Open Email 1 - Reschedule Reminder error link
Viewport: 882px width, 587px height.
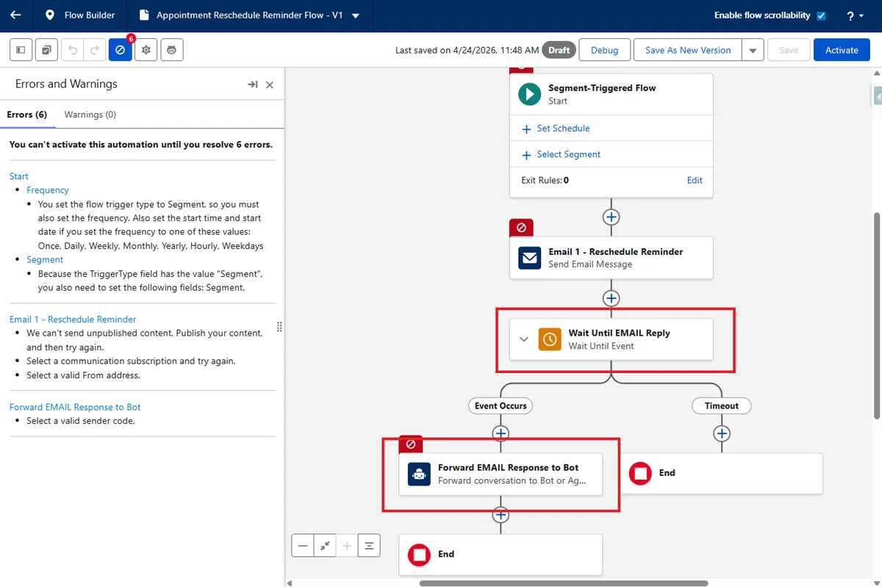(73, 320)
